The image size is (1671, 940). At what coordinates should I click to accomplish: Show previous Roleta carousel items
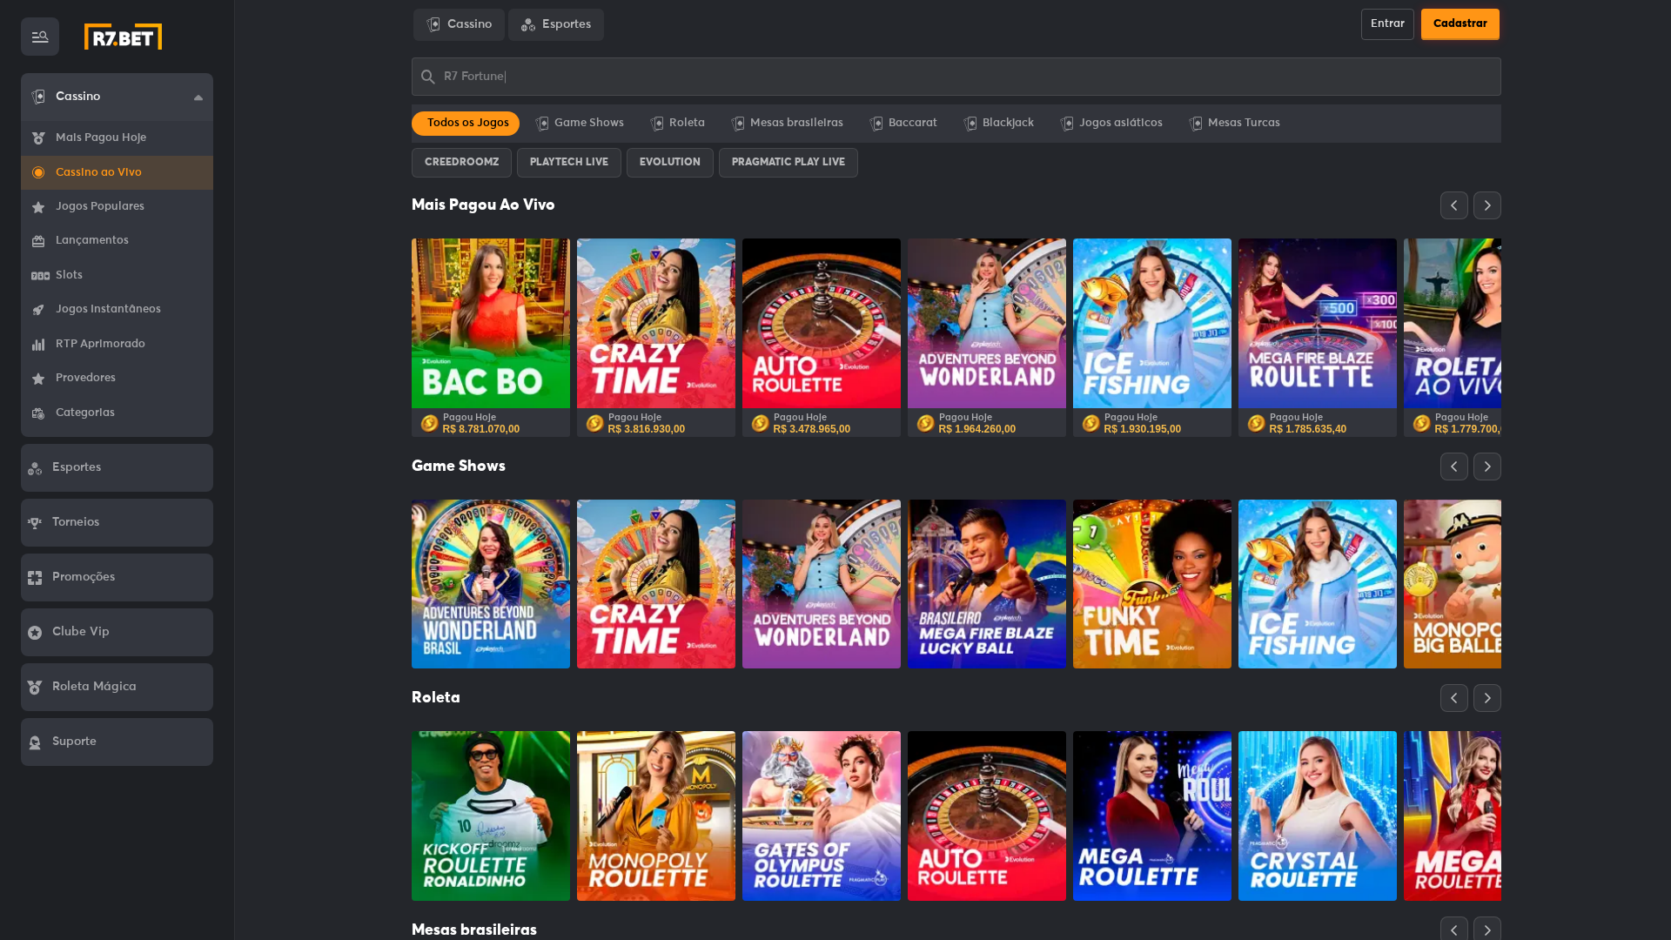point(1453,698)
